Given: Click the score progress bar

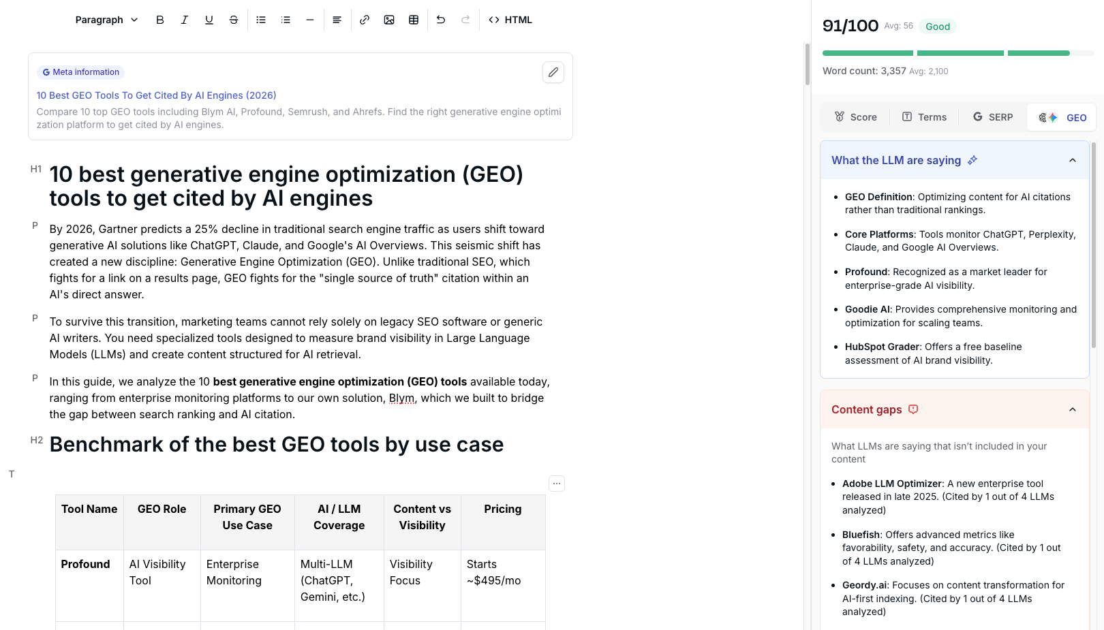Looking at the screenshot, I should tap(957, 53).
